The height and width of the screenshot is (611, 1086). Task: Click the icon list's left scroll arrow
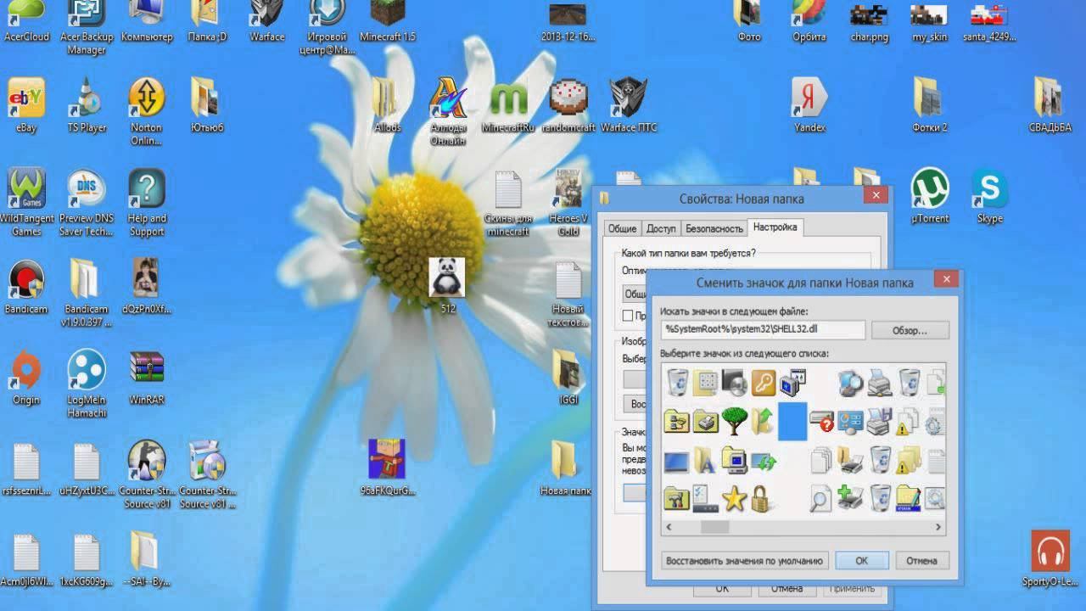tap(669, 527)
